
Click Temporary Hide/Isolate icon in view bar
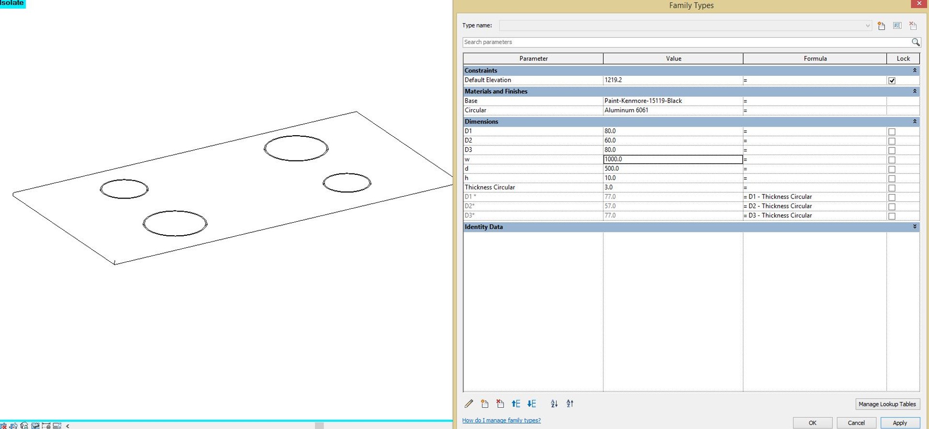[3, 426]
